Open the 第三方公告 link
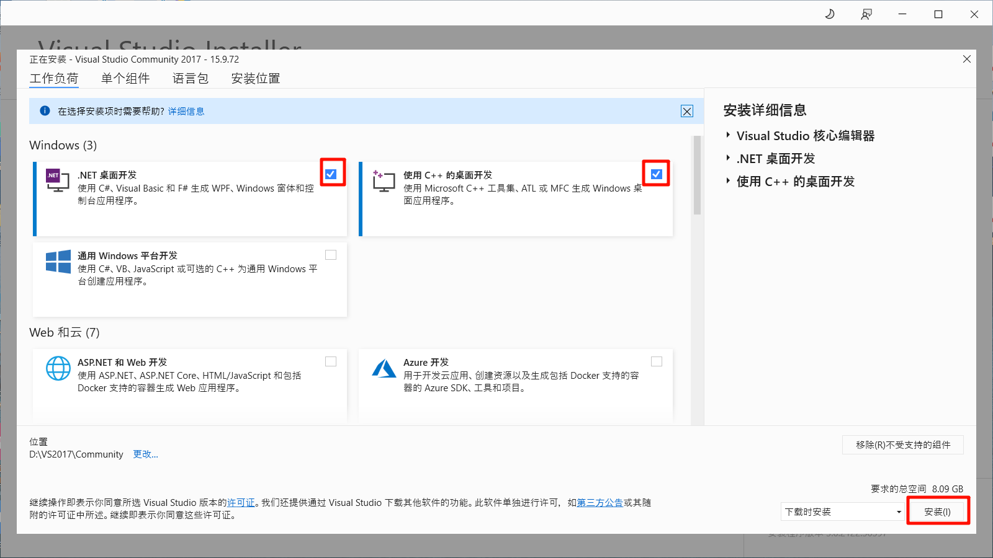The height and width of the screenshot is (558, 993). click(600, 503)
